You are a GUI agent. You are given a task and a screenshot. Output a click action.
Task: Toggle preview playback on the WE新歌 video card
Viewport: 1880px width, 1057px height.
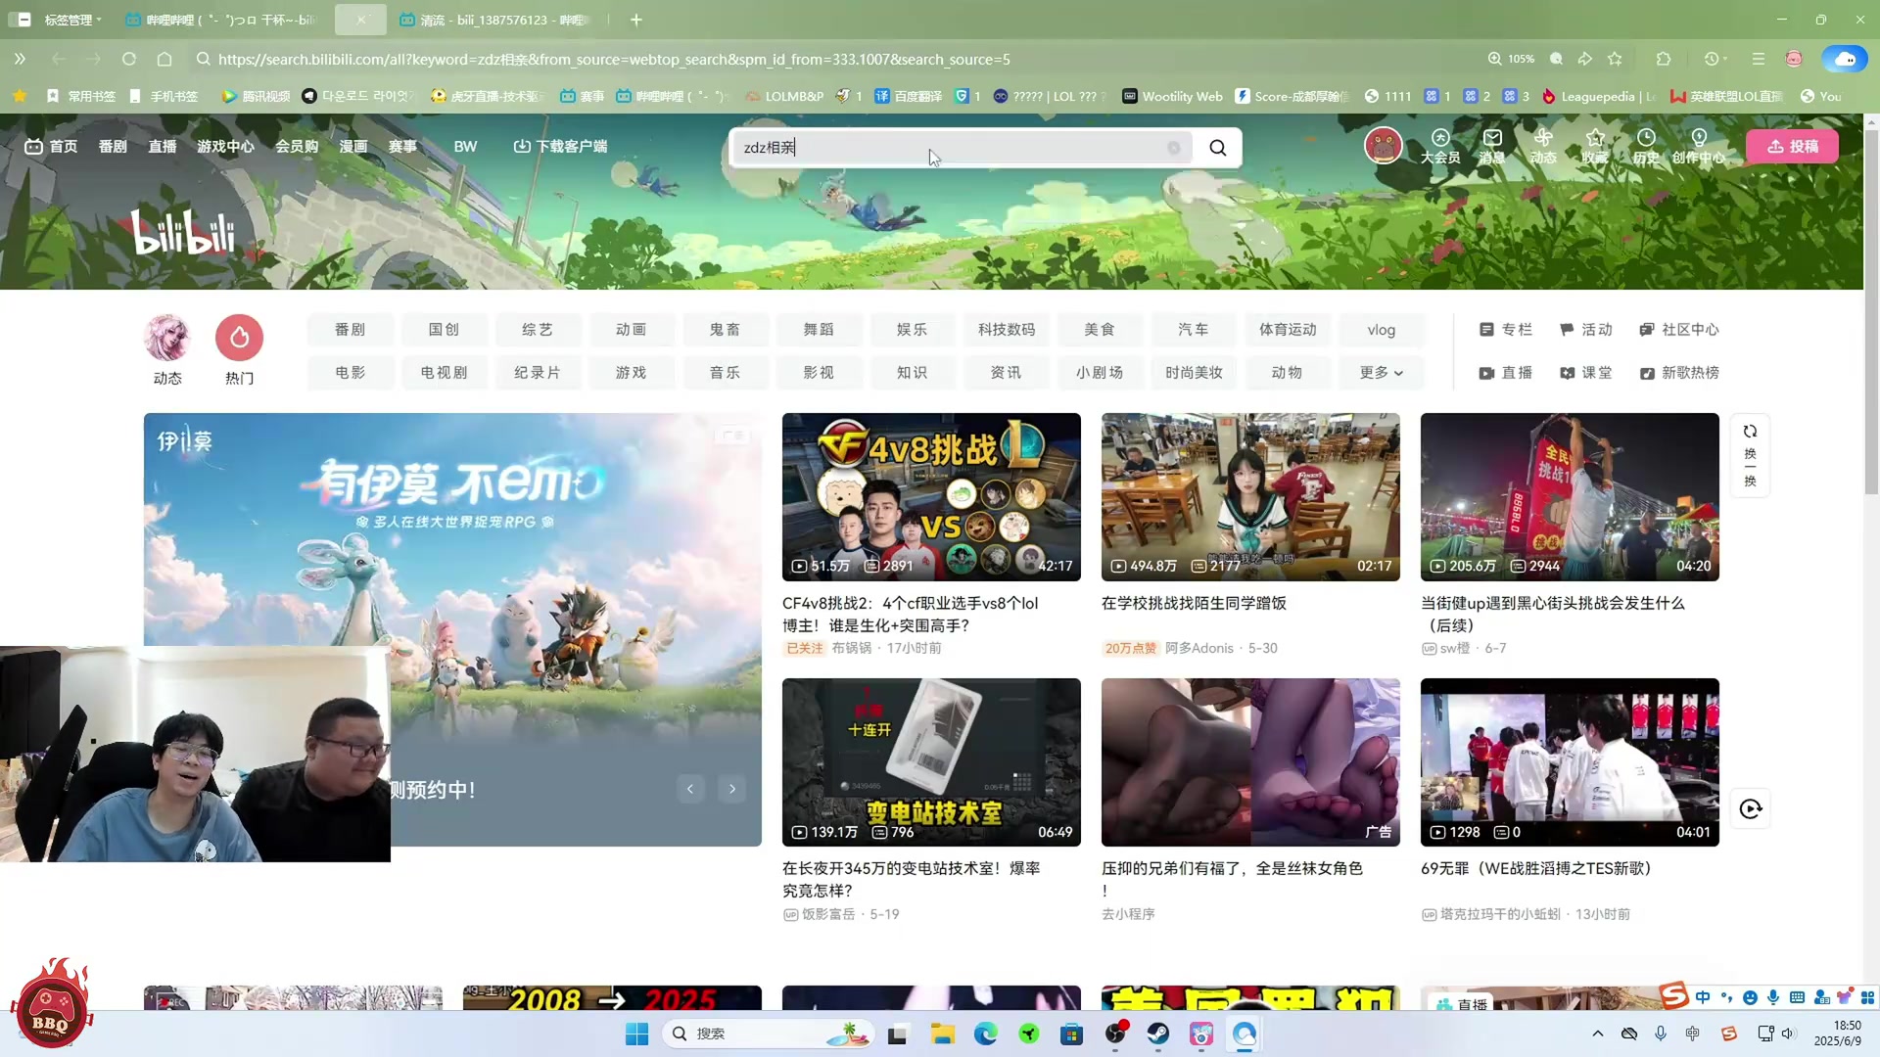pyautogui.click(x=1750, y=809)
